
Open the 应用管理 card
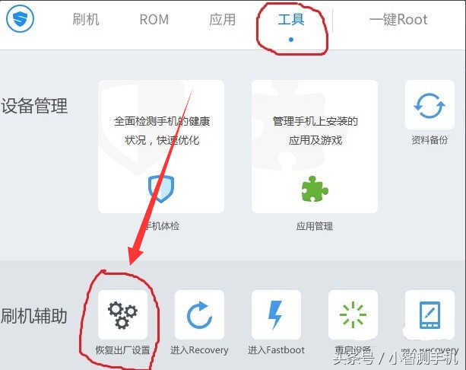pos(315,146)
